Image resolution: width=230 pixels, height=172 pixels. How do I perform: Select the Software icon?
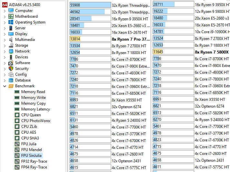tap(11, 63)
